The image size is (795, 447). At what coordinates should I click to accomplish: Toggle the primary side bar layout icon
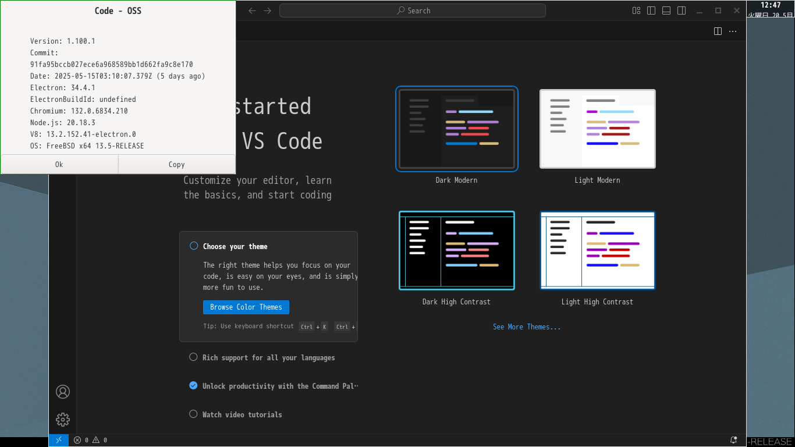pos(651,10)
